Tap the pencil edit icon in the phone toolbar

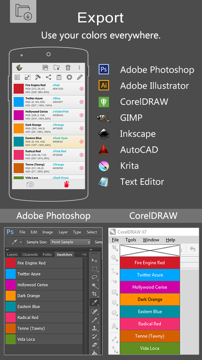coord(80,77)
